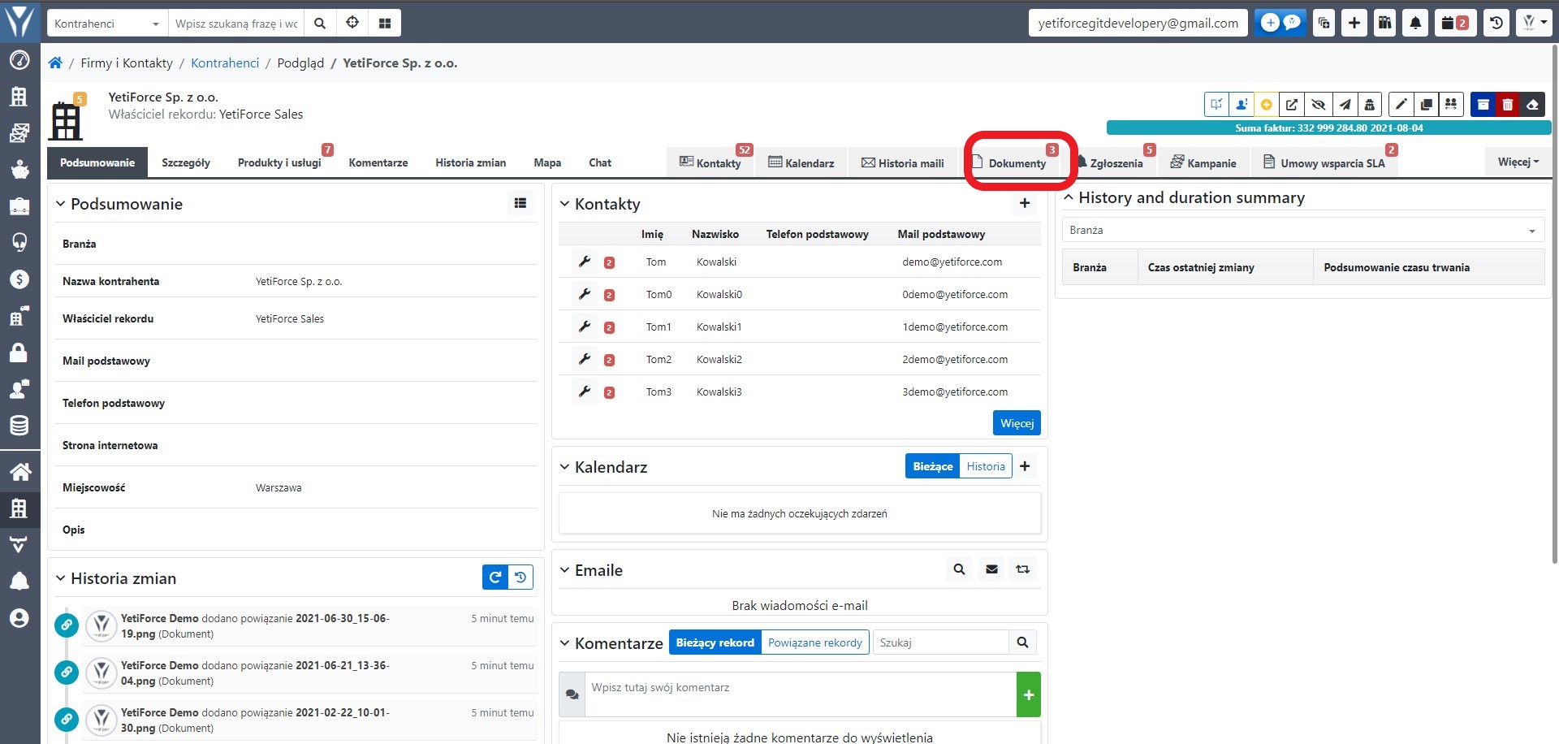Screen dimensions: 1559x744
Task: Toggle refresh mode in Historia zmian widget
Action: click(494, 577)
